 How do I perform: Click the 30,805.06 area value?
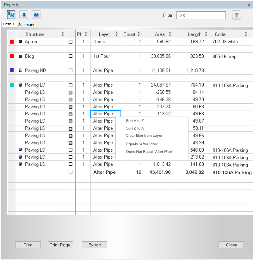[x=161, y=56]
